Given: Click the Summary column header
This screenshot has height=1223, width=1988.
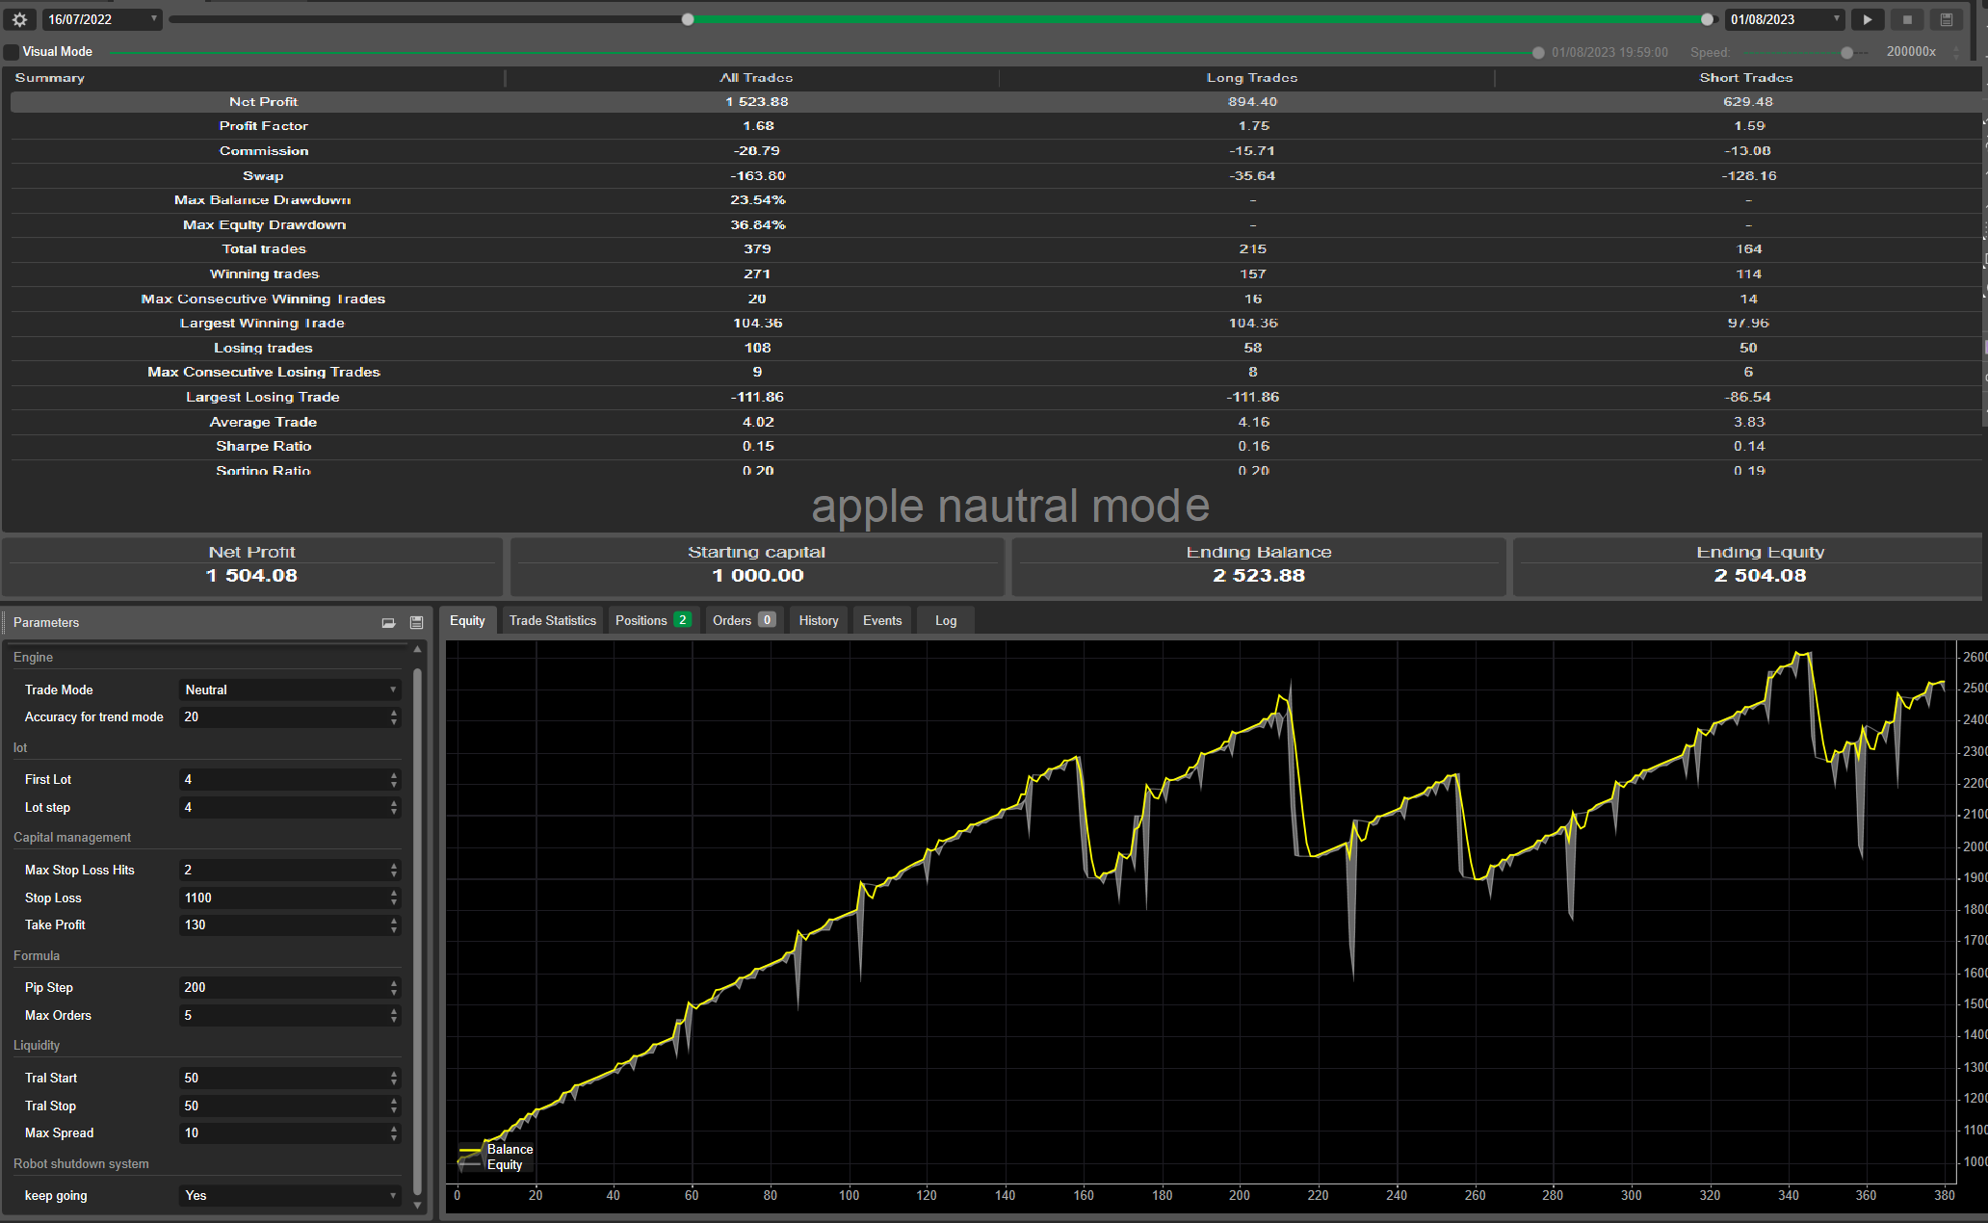Looking at the screenshot, I should pos(50,78).
